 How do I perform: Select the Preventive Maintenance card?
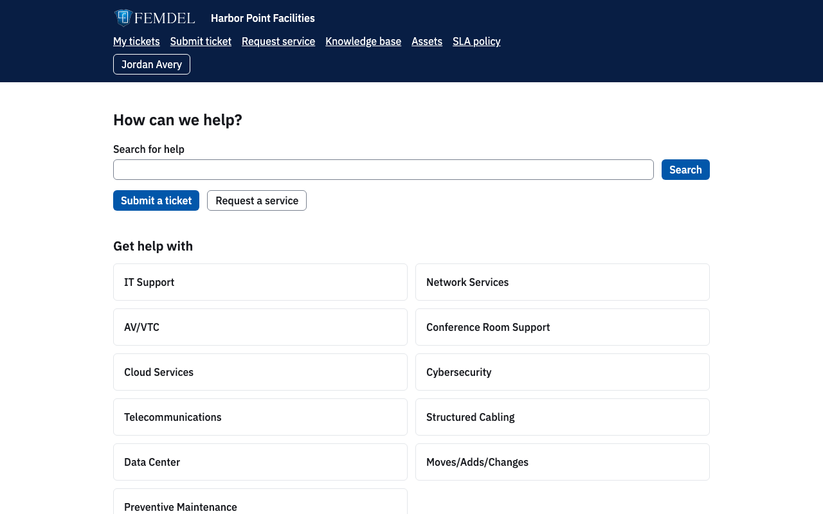tap(260, 502)
